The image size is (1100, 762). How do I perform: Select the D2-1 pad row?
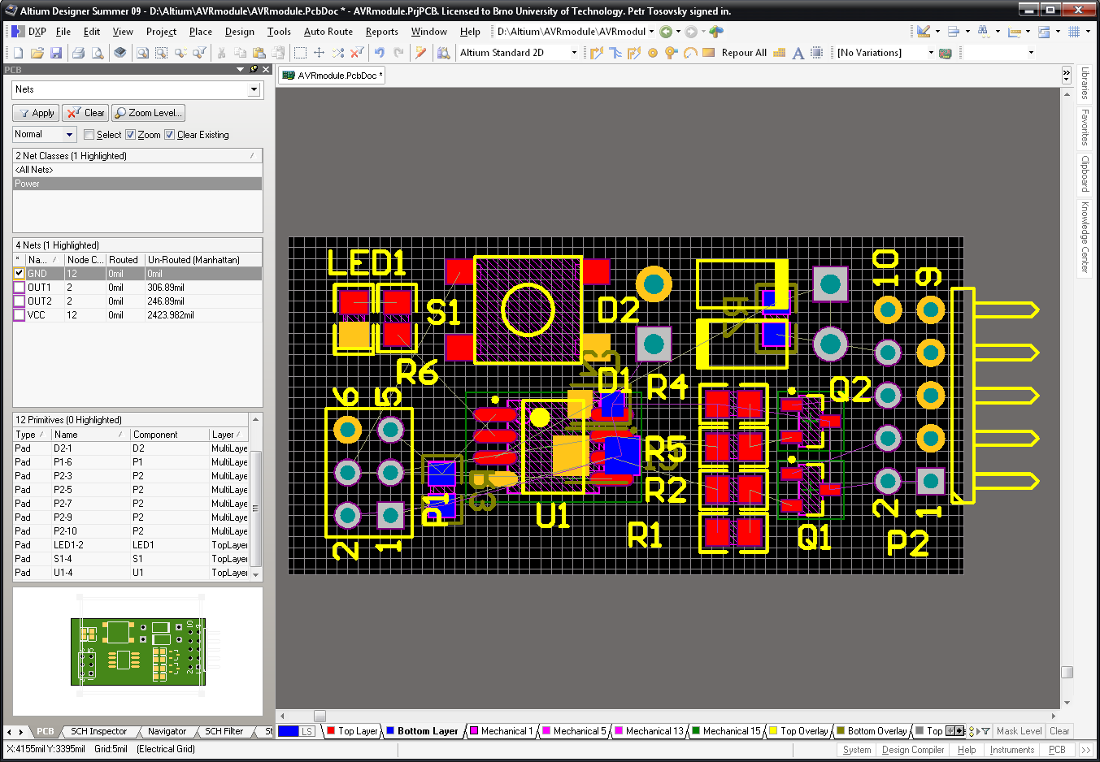pyautogui.click(x=130, y=448)
